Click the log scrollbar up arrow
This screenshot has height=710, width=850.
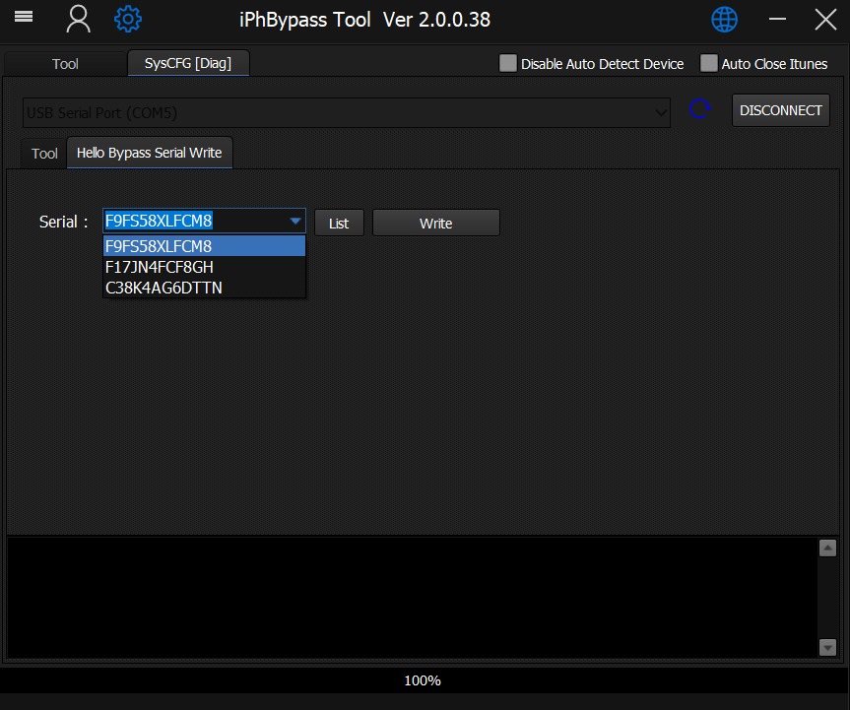coord(827,548)
